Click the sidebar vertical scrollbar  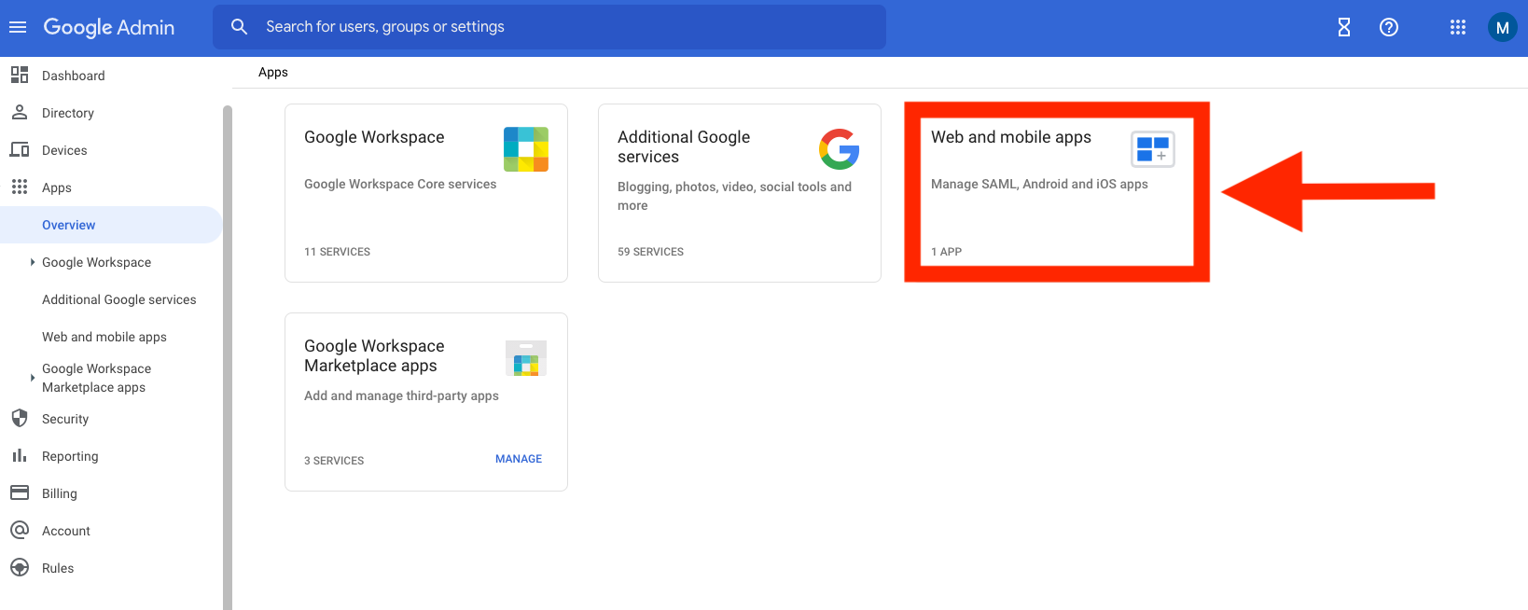(227, 357)
